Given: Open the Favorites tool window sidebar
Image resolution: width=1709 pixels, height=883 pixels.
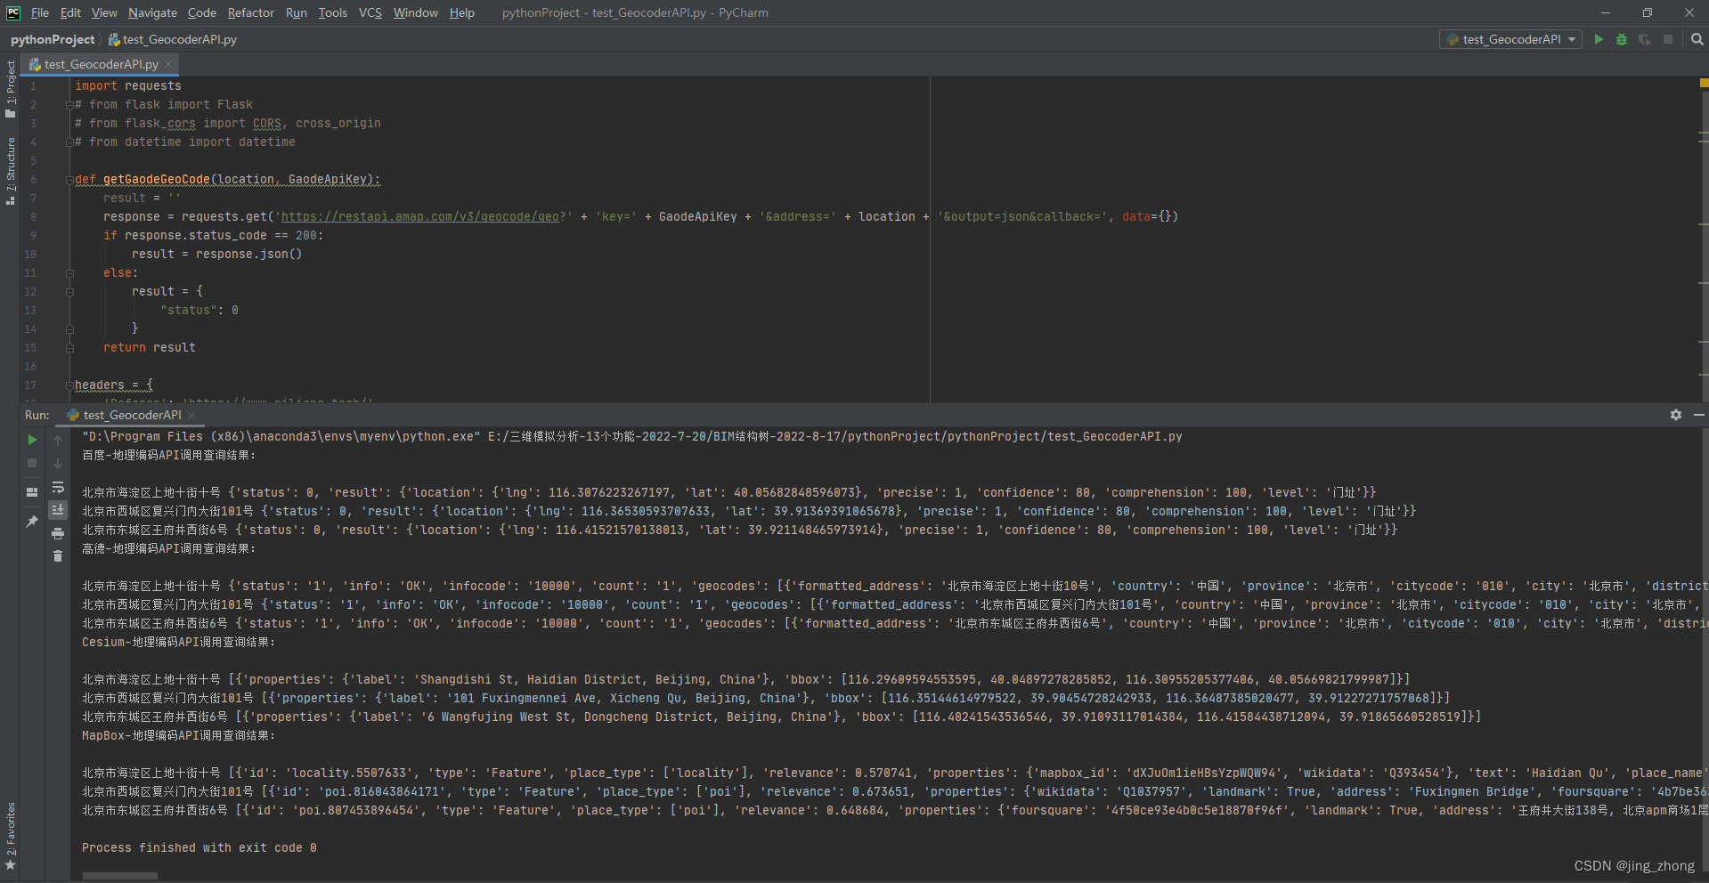Looking at the screenshot, I should tap(10, 836).
